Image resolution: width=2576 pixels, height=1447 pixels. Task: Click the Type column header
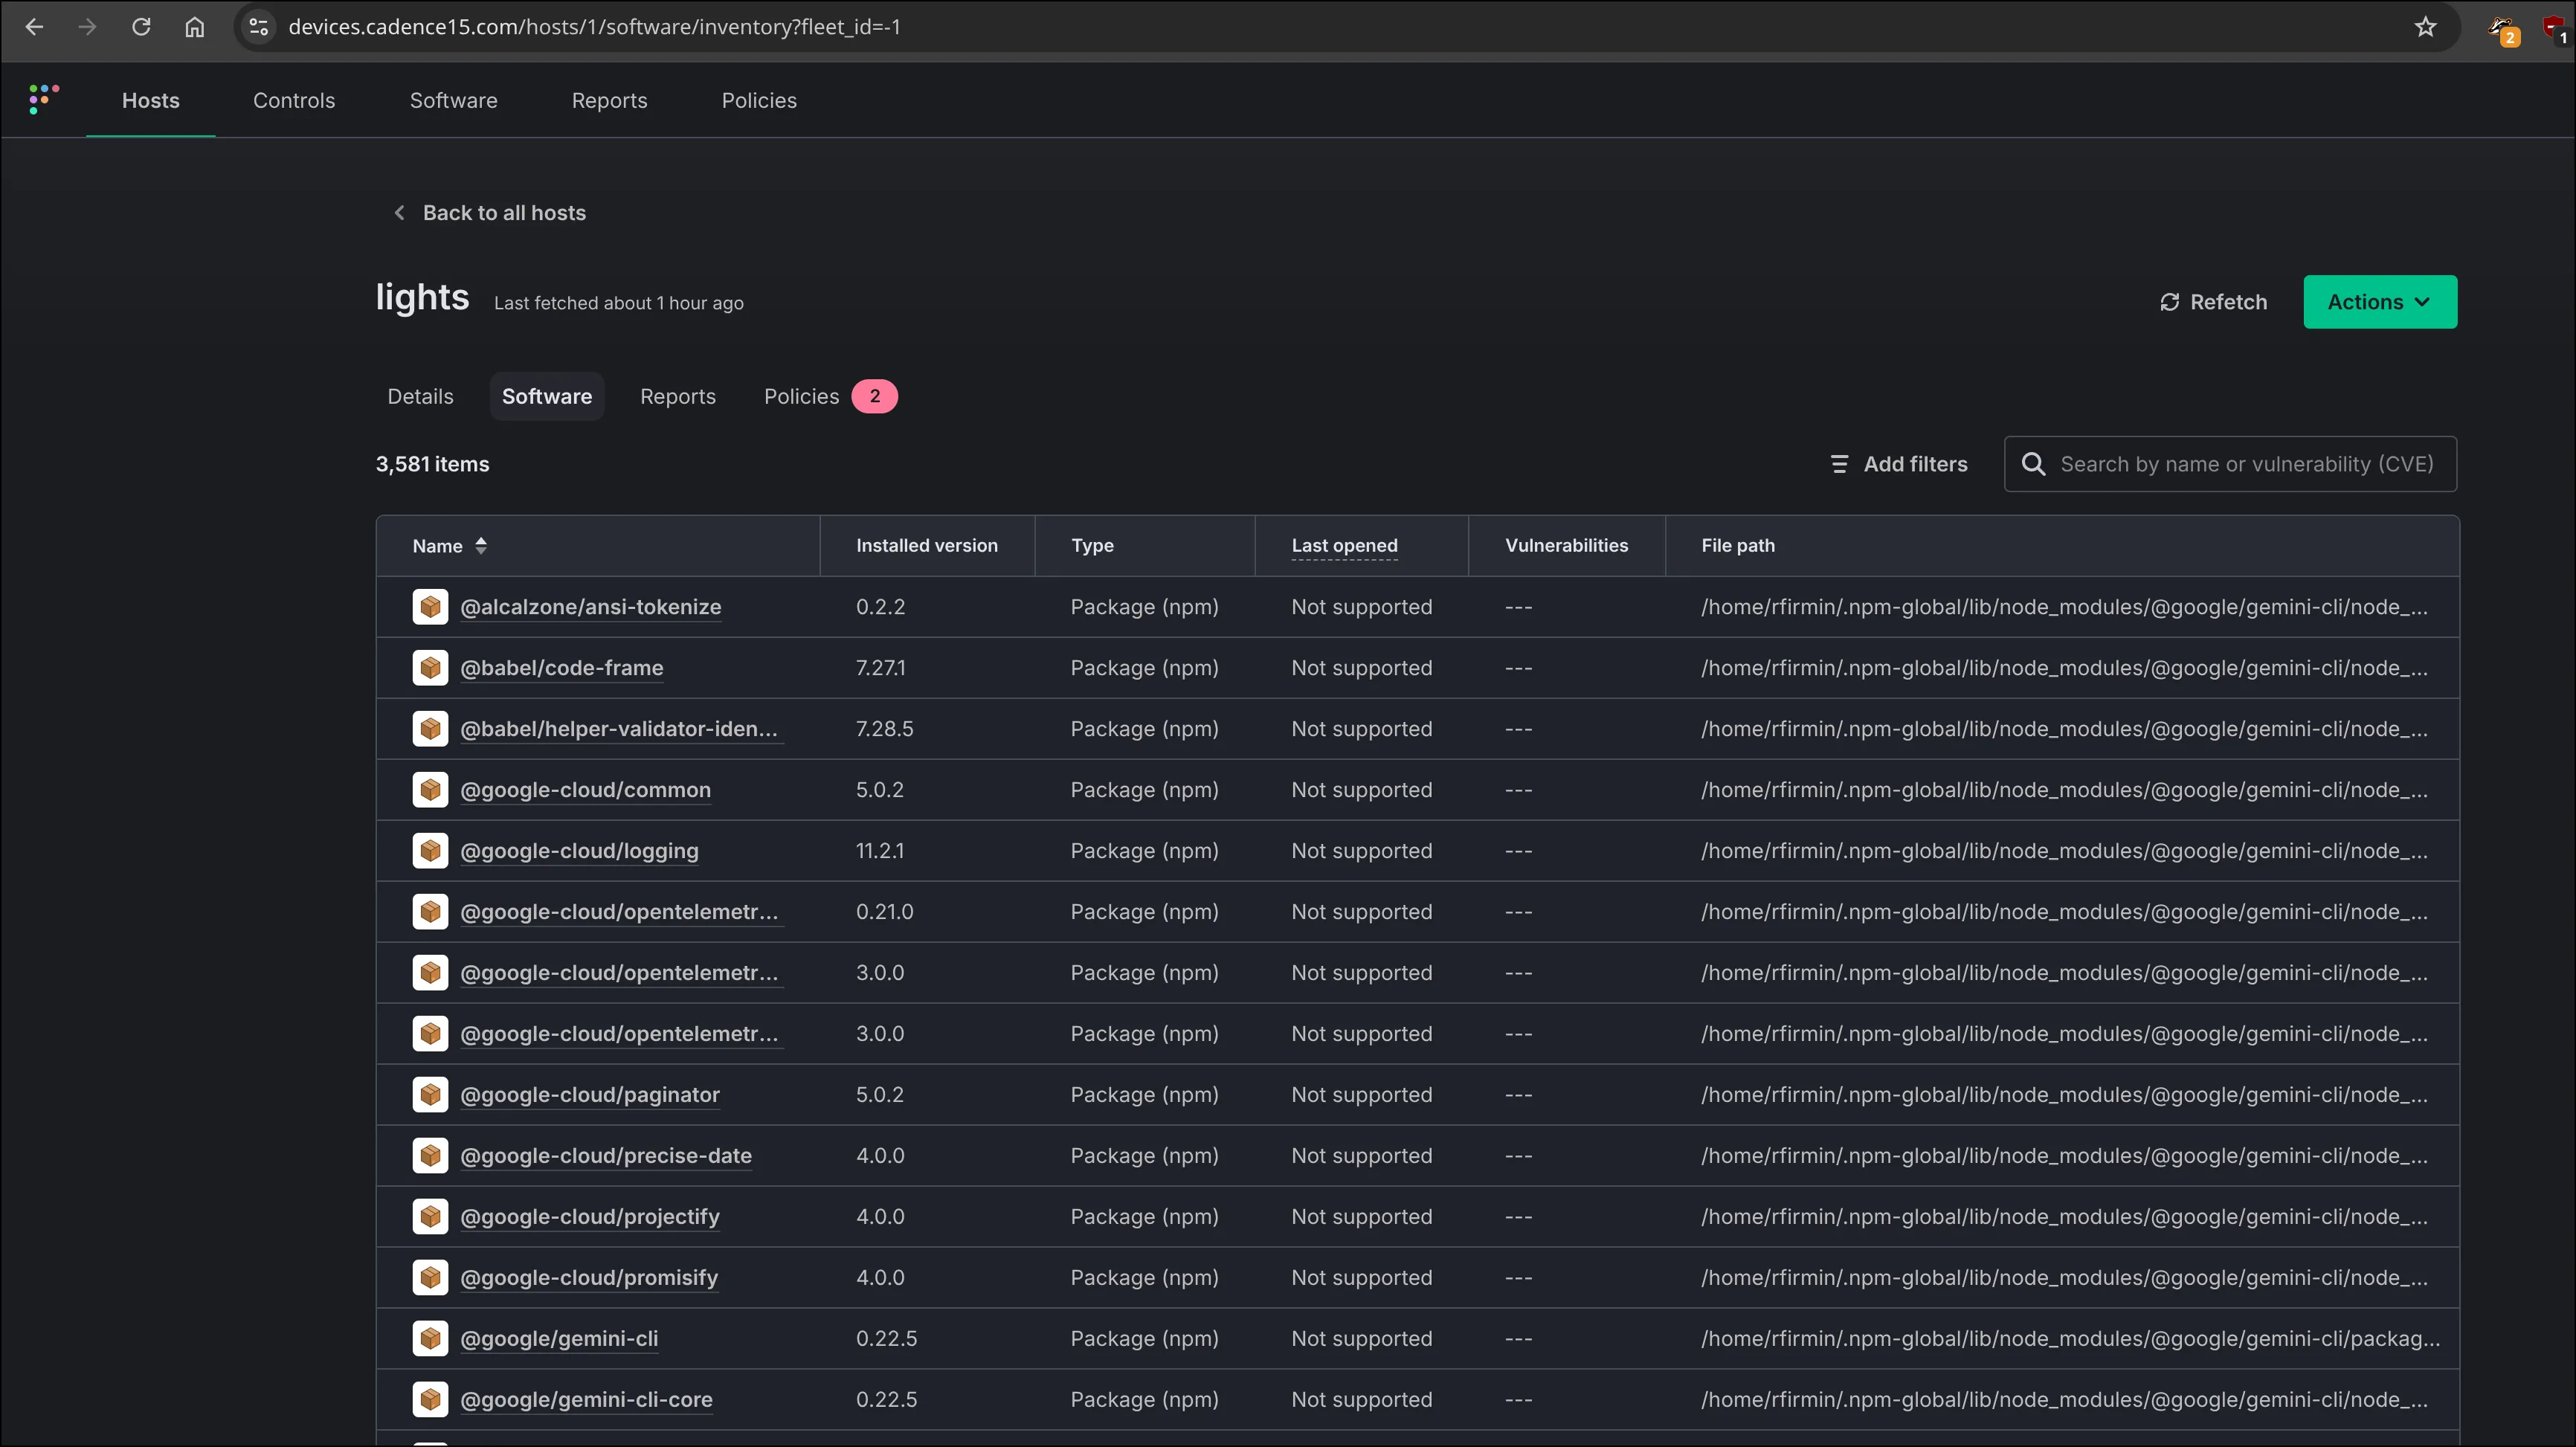[x=1092, y=546]
